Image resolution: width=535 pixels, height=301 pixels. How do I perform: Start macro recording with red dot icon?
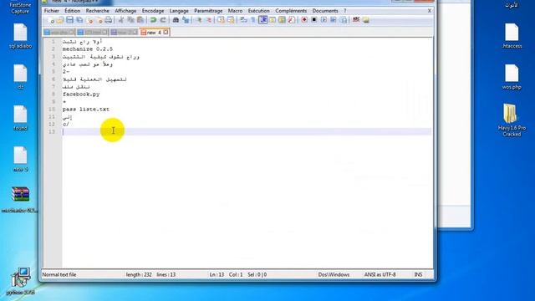point(304,20)
